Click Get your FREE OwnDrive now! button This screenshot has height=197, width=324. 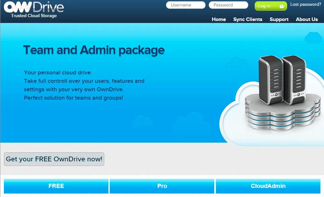click(54, 159)
